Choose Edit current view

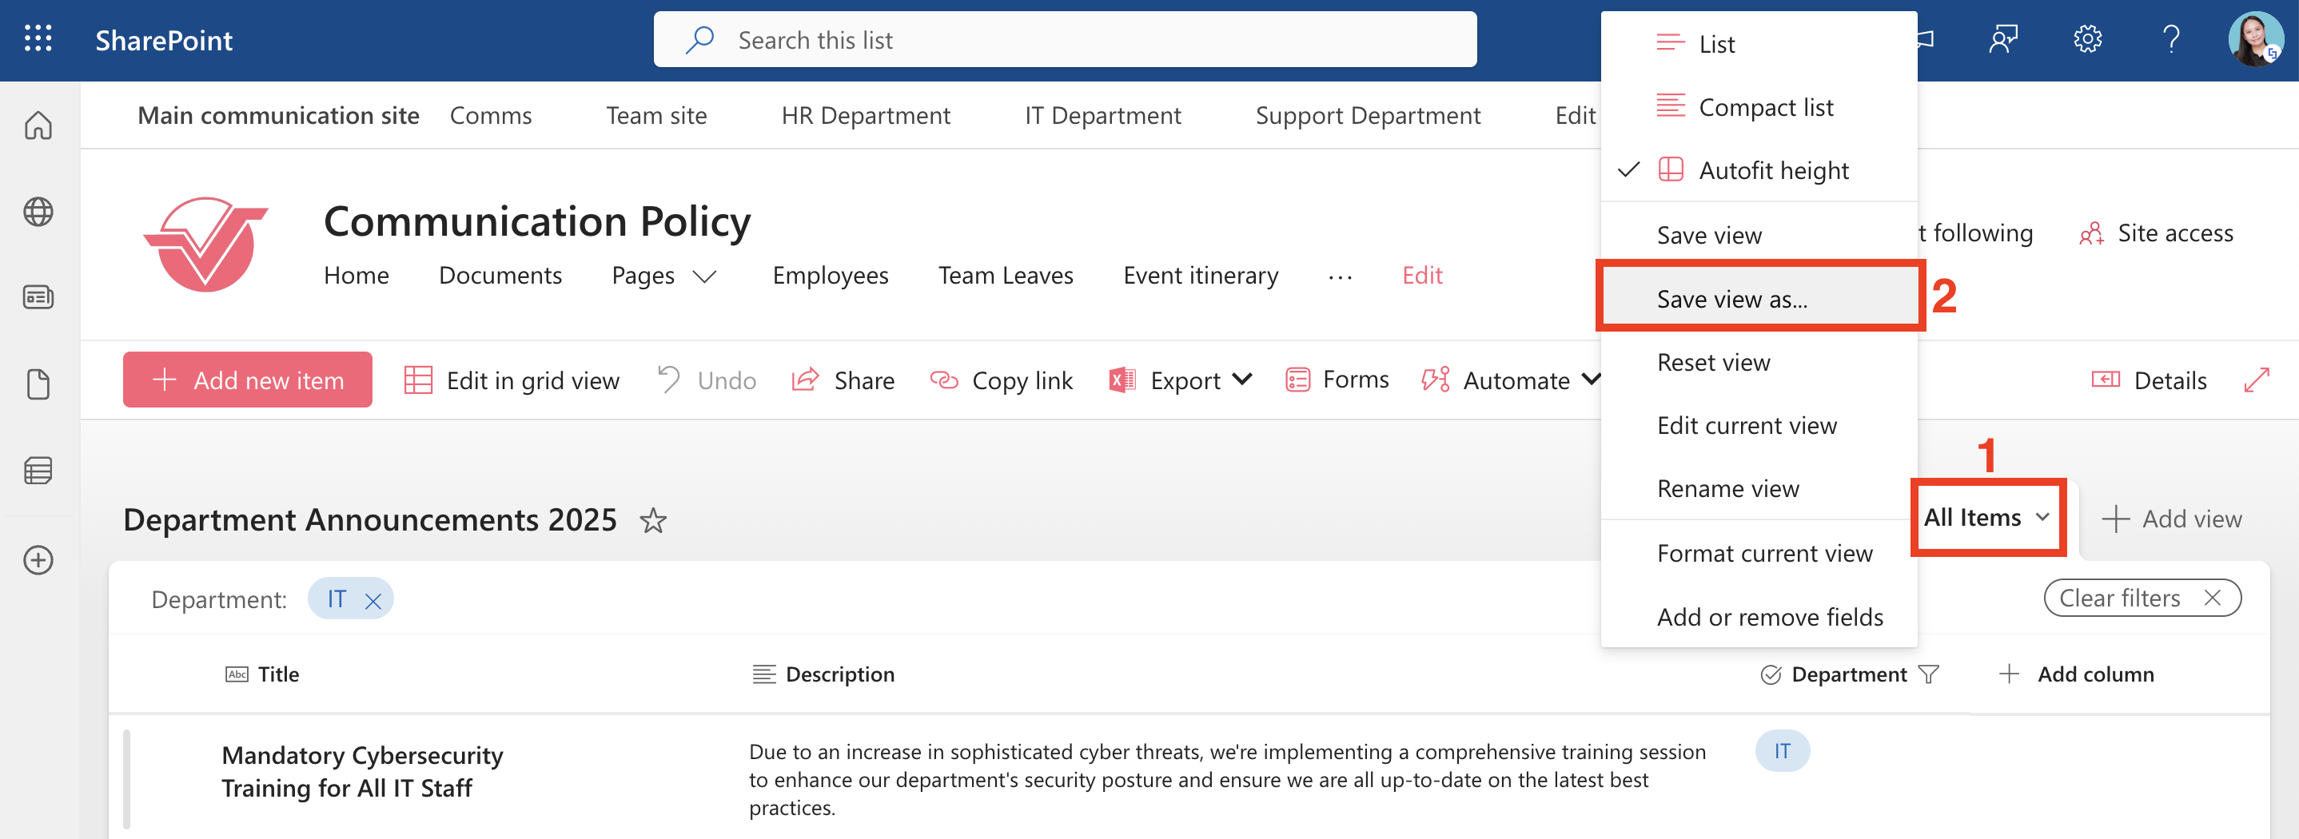tap(1758, 426)
